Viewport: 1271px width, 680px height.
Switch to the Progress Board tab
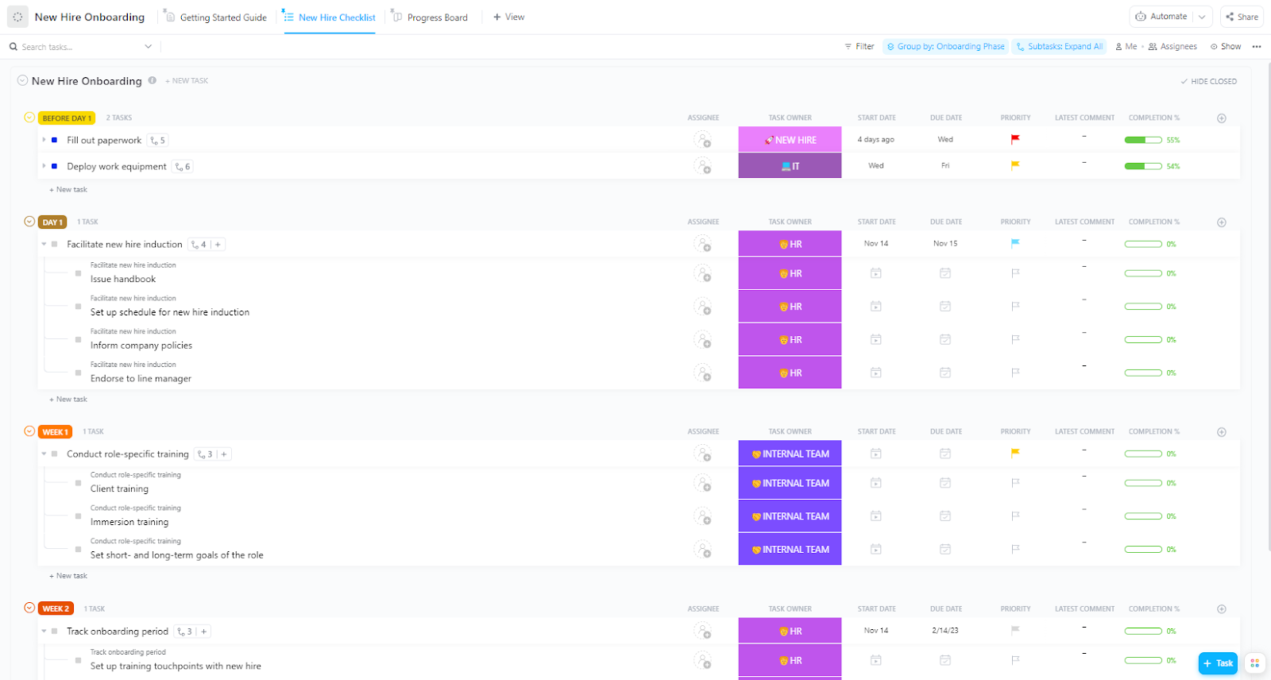tap(436, 17)
